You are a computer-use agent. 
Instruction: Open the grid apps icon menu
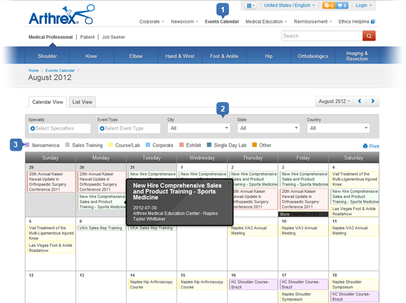[250, 6]
